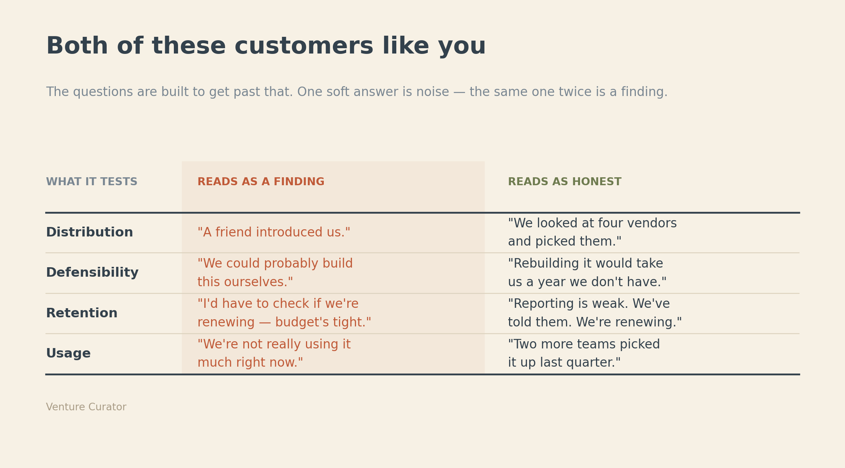Viewport: 845px width, 468px height.
Task: Select the Usage row label
Action: 68,353
